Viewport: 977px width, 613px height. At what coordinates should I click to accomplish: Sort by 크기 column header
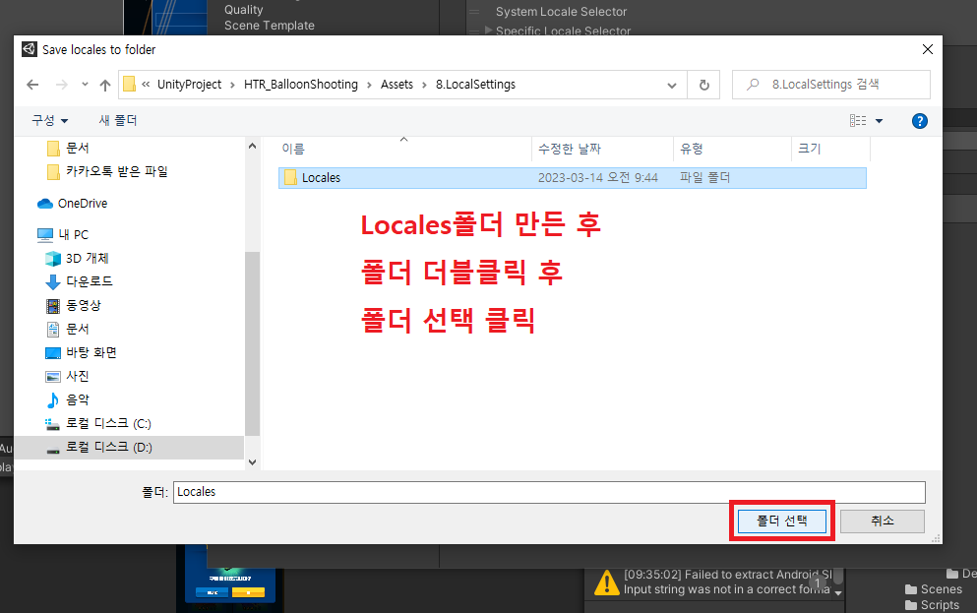(810, 149)
